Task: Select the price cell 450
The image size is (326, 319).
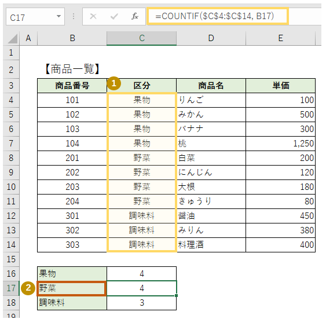Action: point(280,216)
